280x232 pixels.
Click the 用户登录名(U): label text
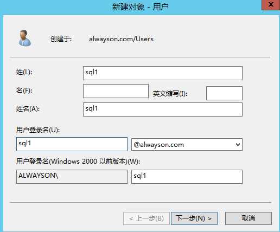pos(38,130)
